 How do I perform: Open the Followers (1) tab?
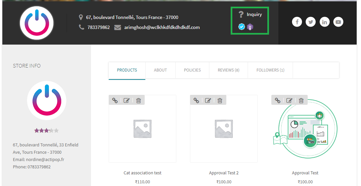(270, 70)
